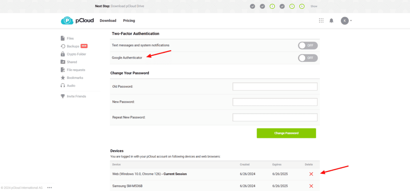Click the Created column header
Image resolution: width=410 pixels, height=191 pixels.
[245, 164]
